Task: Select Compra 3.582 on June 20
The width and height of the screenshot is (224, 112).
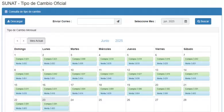Action: [168, 89]
